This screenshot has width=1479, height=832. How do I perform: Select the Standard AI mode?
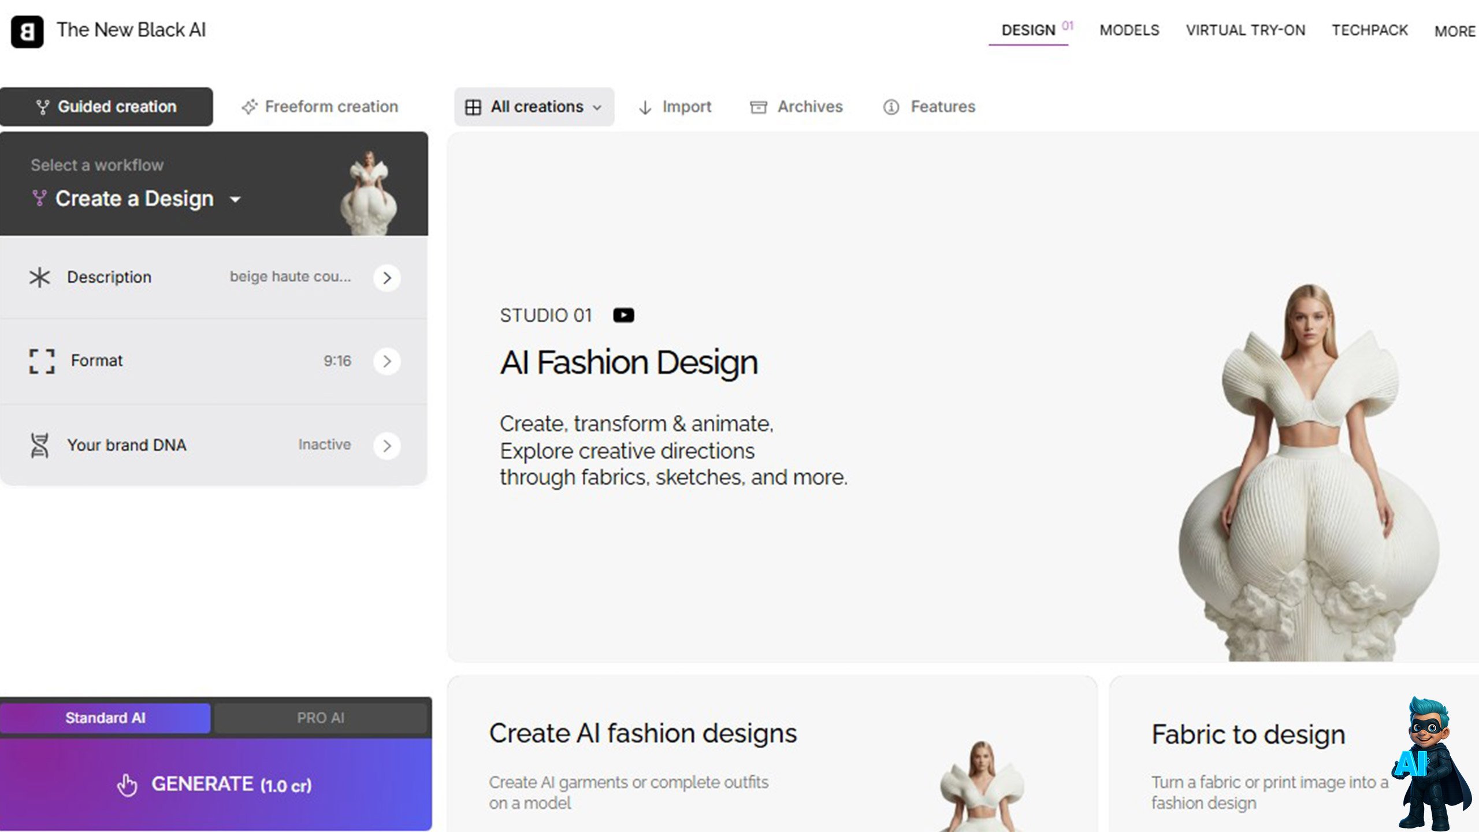[x=105, y=718]
